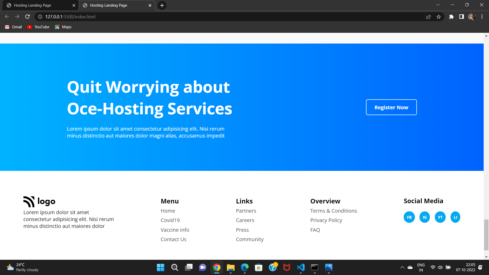
Task: Expand hidden icons in the system tray
Action: [402, 267]
